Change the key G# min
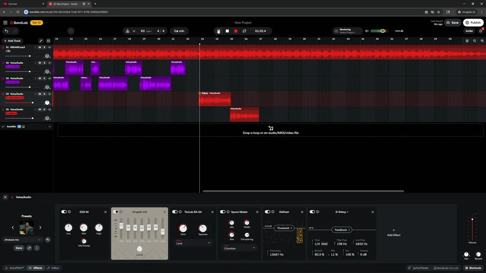Viewport: 486px width, 273px height. [179, 31]
